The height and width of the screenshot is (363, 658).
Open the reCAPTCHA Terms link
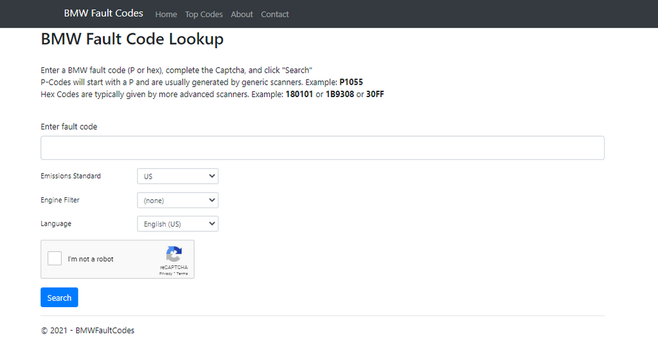tap(182, 274)
